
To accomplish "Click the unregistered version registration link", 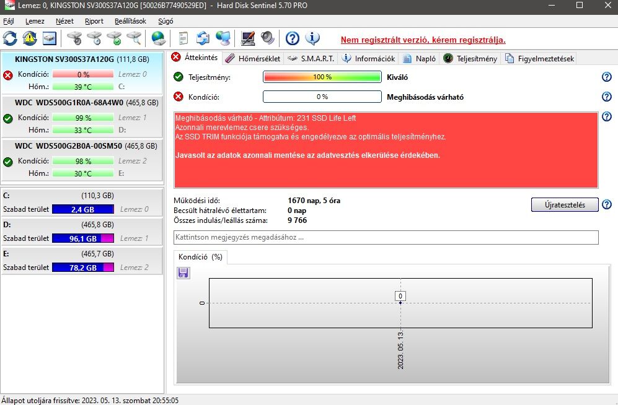I will (x=423, y=40).
